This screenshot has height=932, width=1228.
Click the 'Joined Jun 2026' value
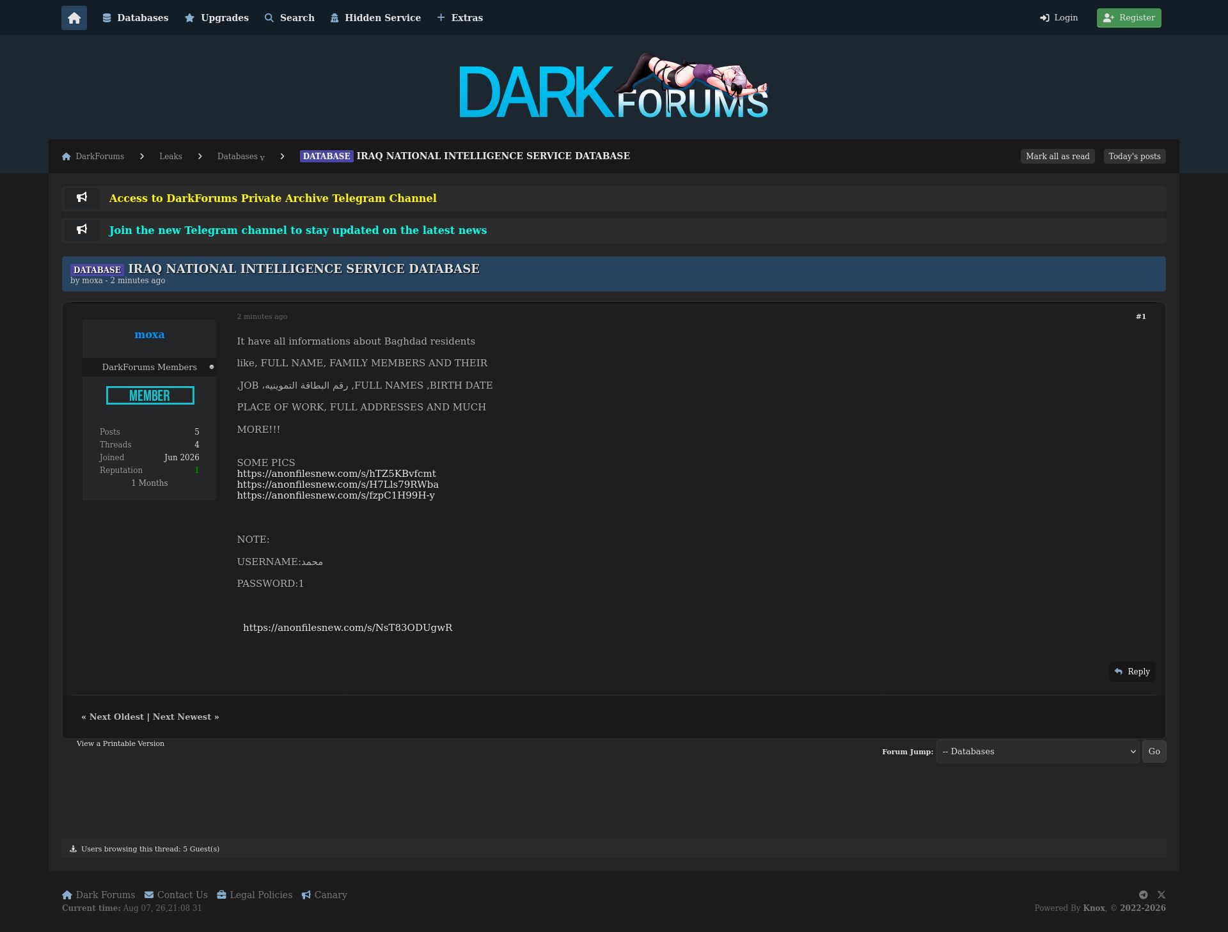[x=182, y=458]
